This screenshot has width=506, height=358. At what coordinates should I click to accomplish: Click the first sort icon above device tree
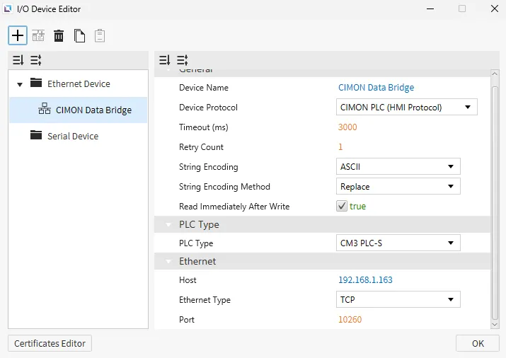(x=18, y=61)
